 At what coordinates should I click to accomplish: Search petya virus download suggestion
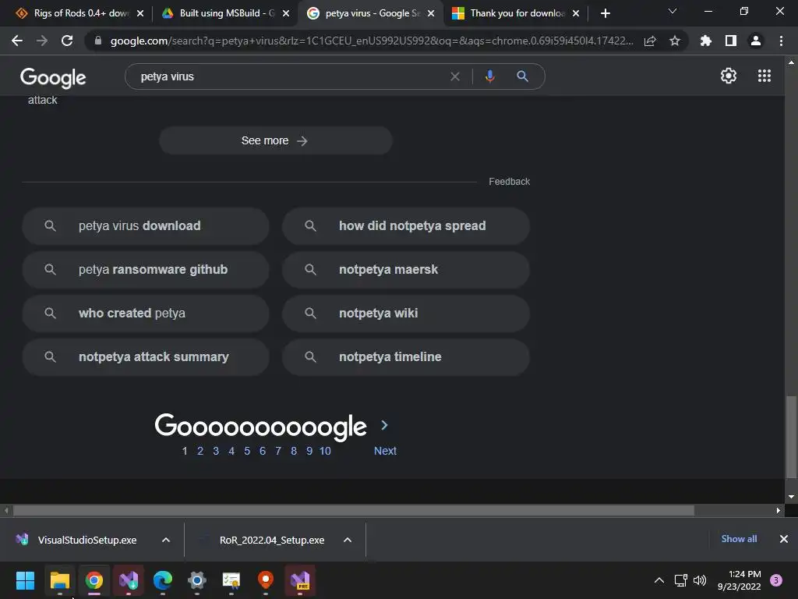tap(146, 225)
